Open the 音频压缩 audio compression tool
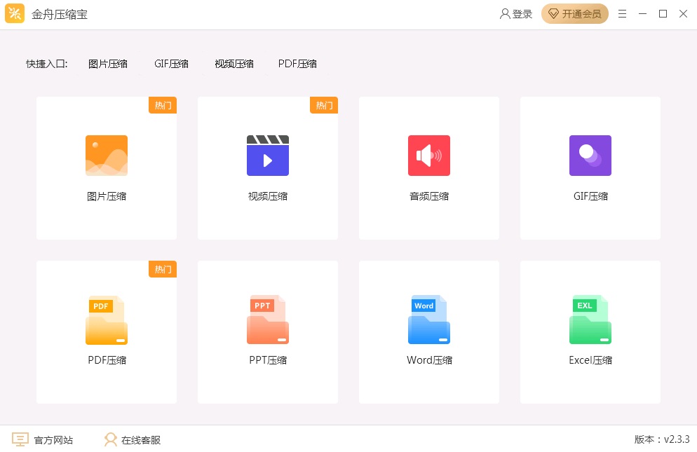The height and width of the screenshot is (452, 697). (428, 156)
